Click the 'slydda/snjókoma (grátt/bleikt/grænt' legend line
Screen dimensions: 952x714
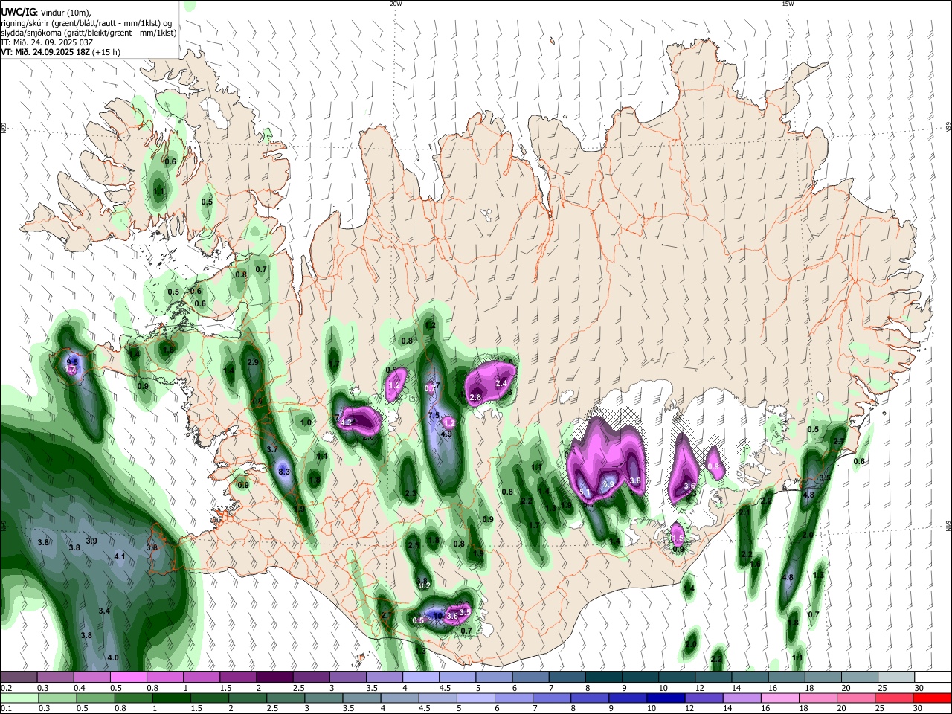(x=89, y=33)
